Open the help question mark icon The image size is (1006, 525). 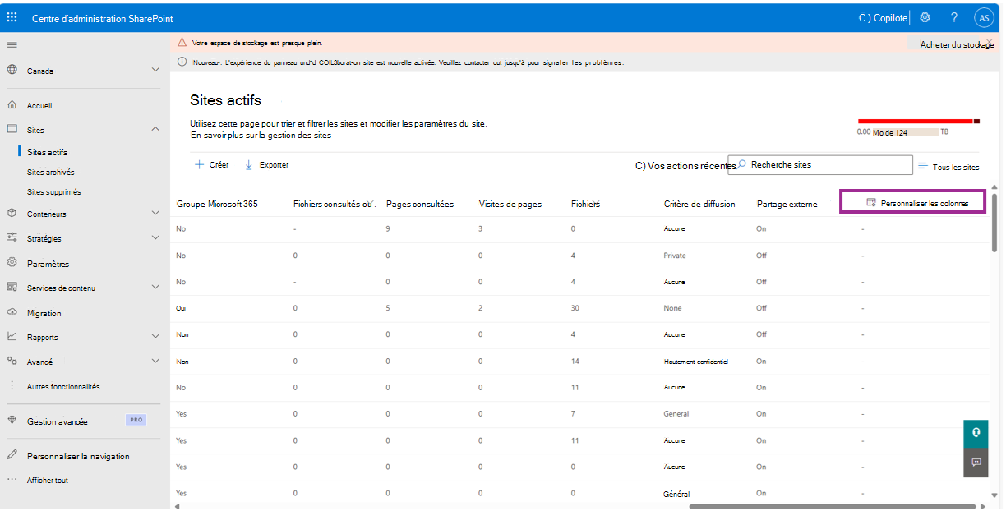954,17
